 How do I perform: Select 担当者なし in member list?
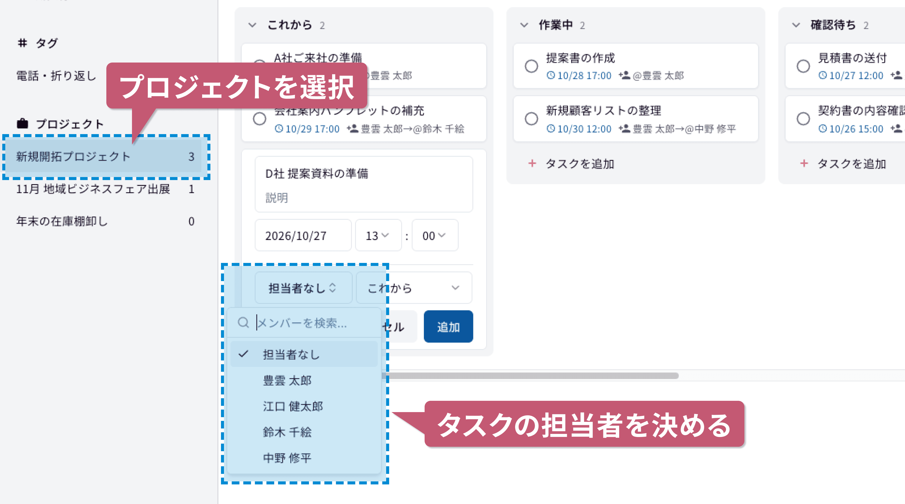tap(304, 354)
